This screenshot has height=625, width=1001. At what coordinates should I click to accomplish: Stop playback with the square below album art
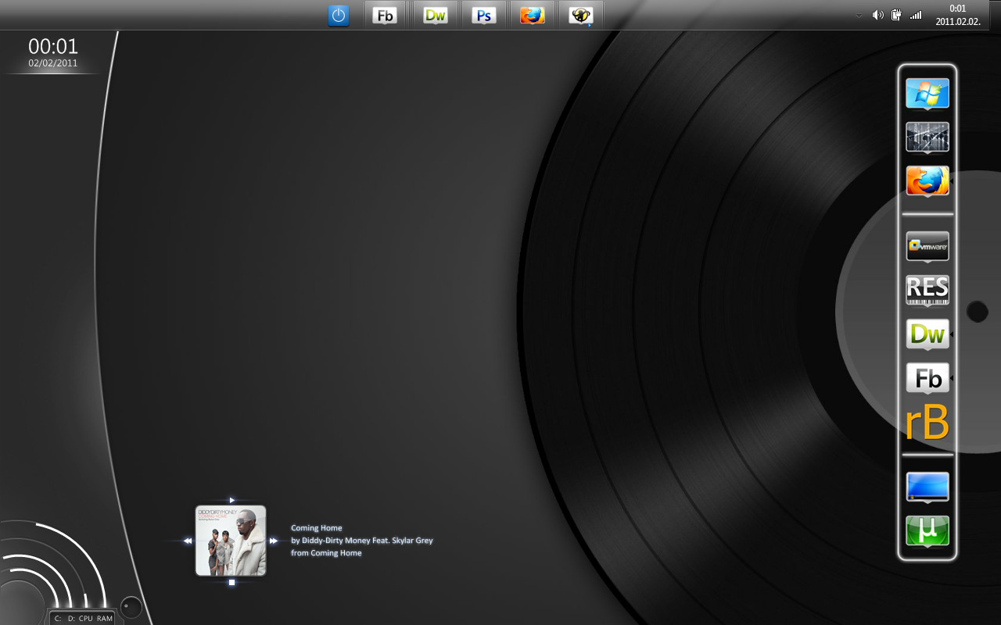[x=231, y=582]
